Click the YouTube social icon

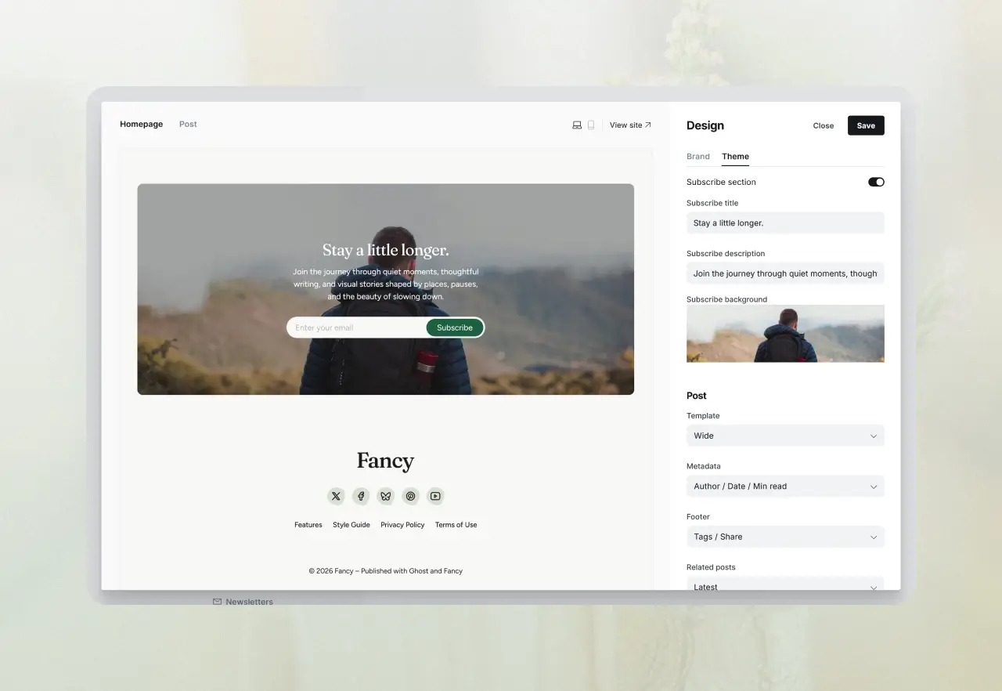[x=435, y=496]
